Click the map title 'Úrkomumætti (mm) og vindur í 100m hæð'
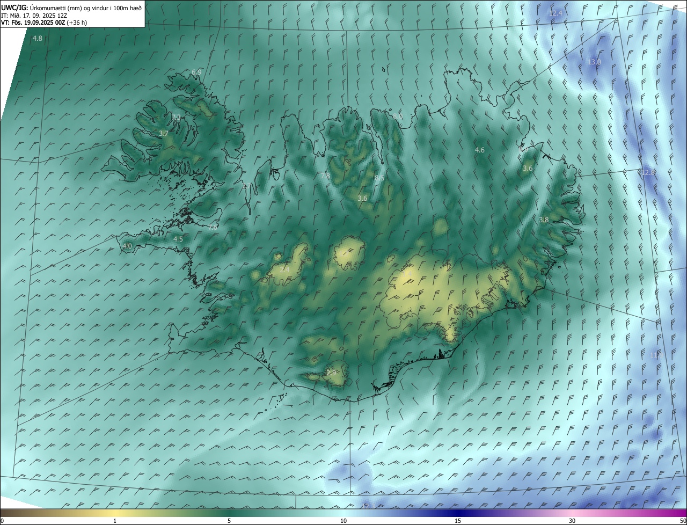 coord(85,8)
